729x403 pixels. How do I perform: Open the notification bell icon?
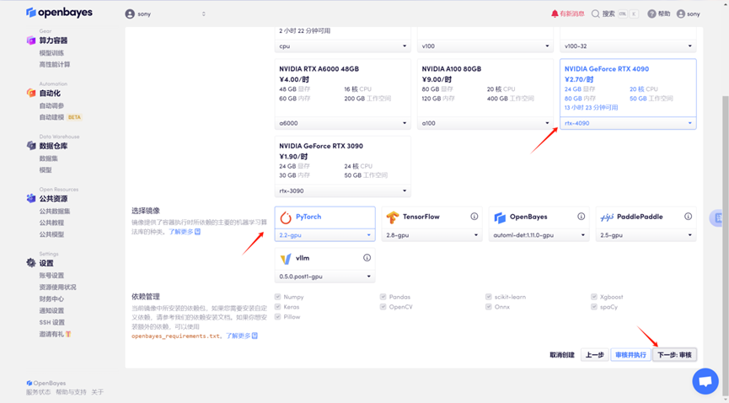click(555, 14)
